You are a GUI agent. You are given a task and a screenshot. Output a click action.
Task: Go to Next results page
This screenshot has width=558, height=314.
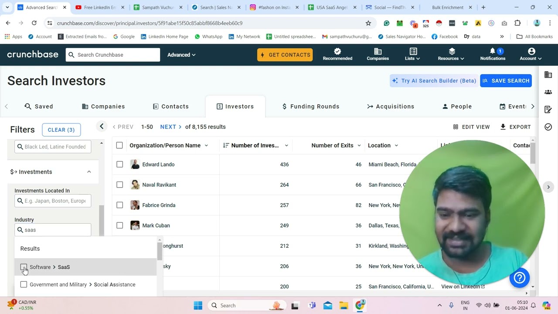(170, 127)
